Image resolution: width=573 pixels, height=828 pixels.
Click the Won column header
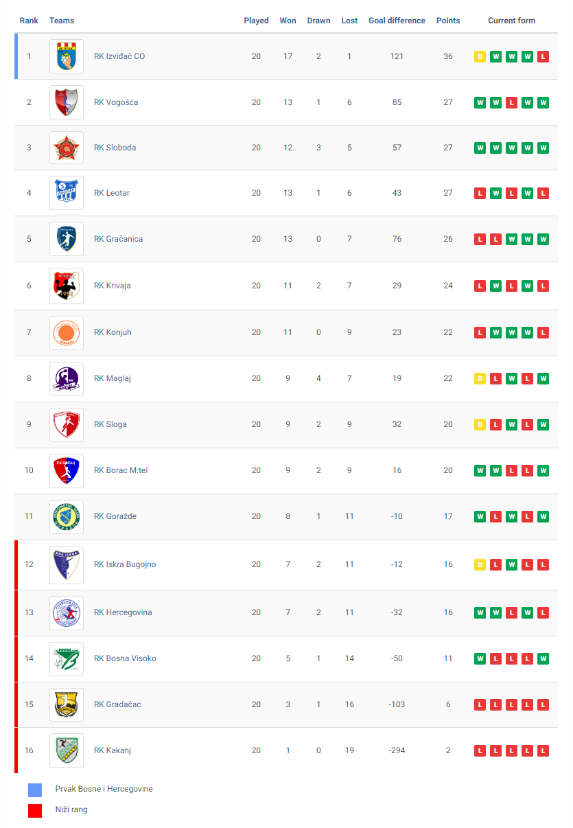[288, 21]
